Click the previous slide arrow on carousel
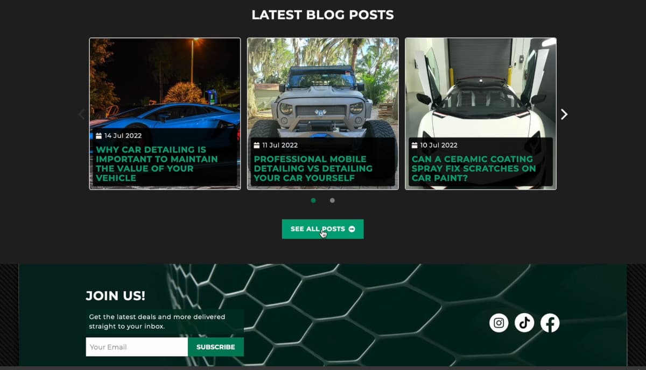This screenshot has width=646, height=370. pos(82,114)
